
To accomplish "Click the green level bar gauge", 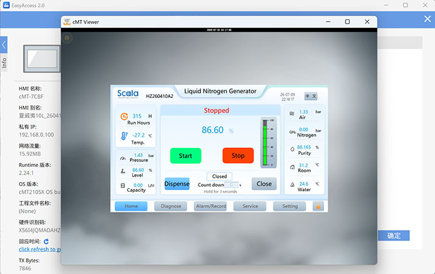I will coord(264,142).
